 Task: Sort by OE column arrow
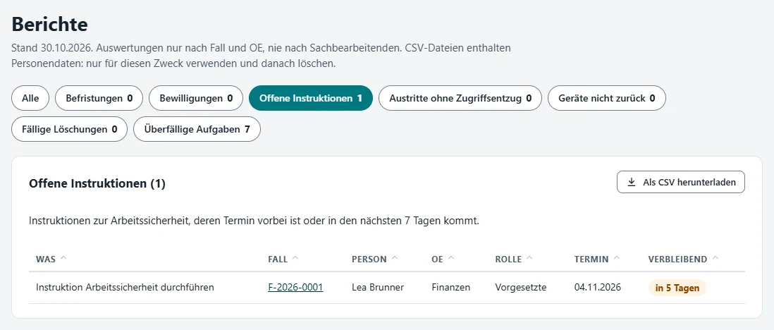(451, 258)
